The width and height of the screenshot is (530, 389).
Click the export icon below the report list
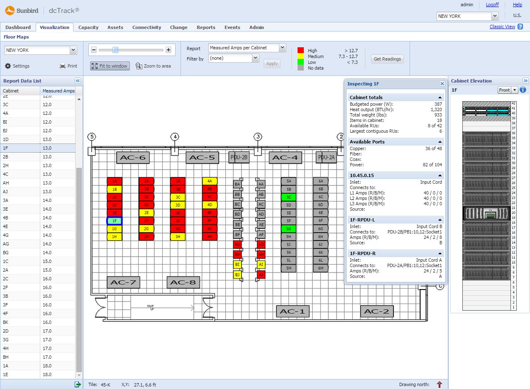[78, 384]
